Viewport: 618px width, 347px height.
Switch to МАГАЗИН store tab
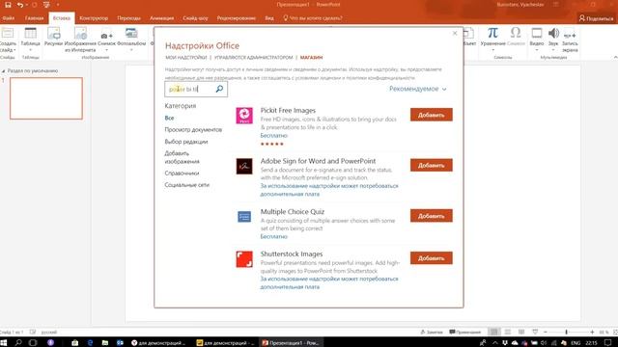click(311, 58)
